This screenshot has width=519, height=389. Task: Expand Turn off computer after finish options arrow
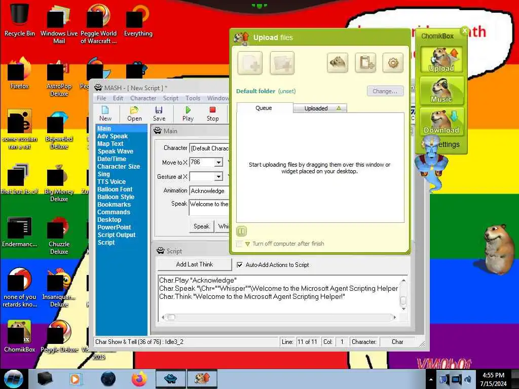247,244
